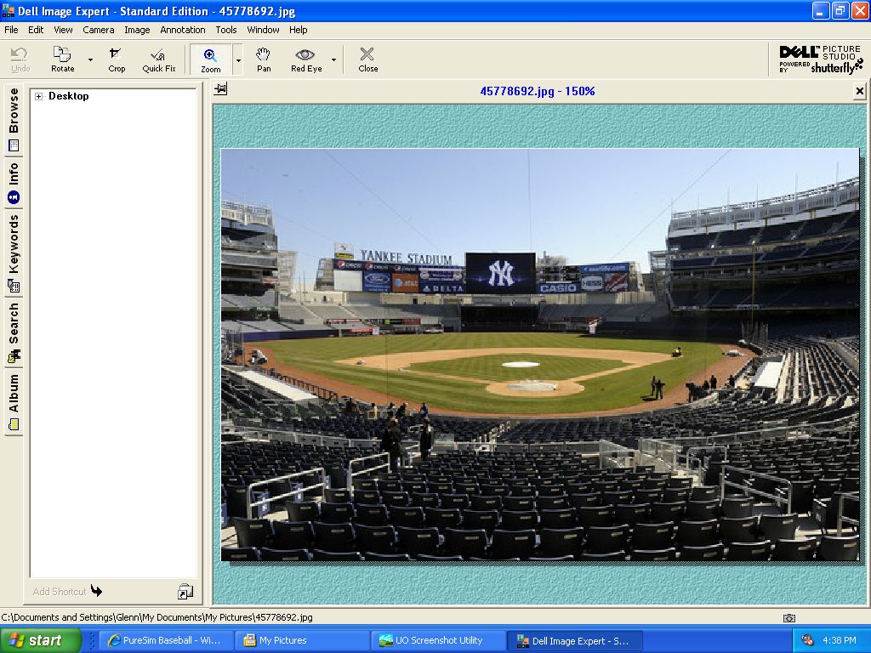Open the File menu

point(11,30)
